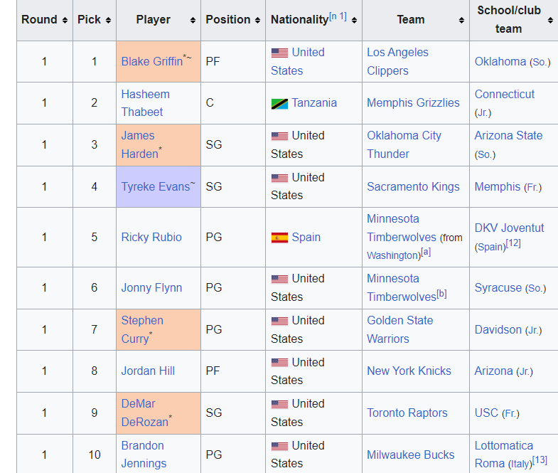Screen dimensions: 558x473
Task: Sort by Position column sort arrows
Action: tap(257, 21)
